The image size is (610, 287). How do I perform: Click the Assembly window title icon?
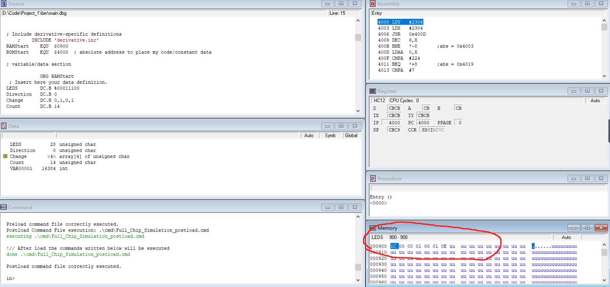[x=373, y=4]
